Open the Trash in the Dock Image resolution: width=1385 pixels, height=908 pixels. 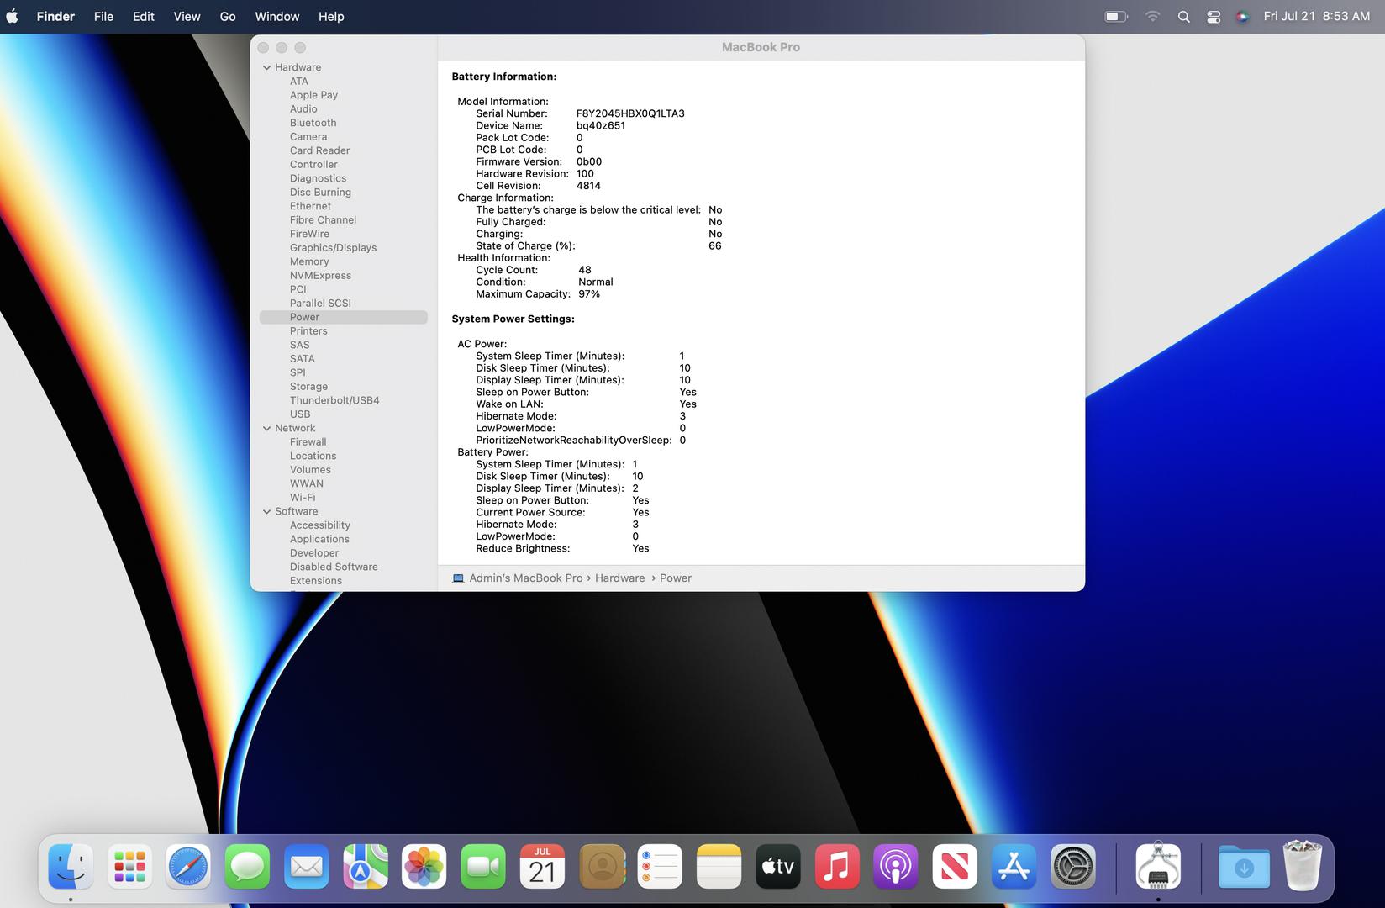click(x=1303, y=865)
